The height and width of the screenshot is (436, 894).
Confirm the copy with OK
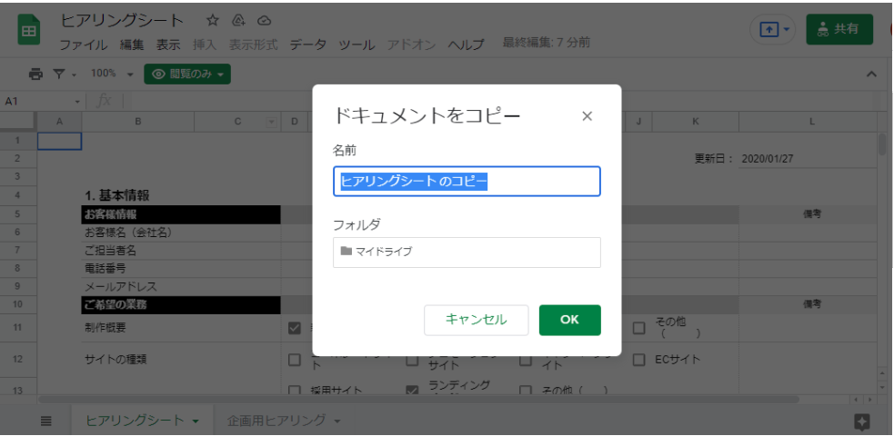[x=569, y=320]
